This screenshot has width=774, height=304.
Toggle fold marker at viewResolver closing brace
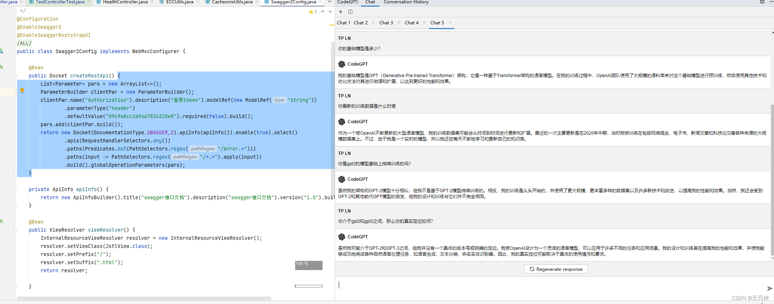(x=15, y=287)
